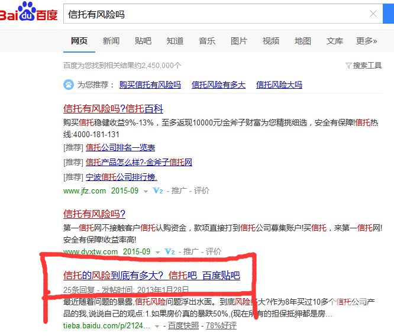Open result 信托的风险到底有多大?_信托吧_百度贴吧
This screenshot has height=336, width=394.
click(x=152, y=276)
